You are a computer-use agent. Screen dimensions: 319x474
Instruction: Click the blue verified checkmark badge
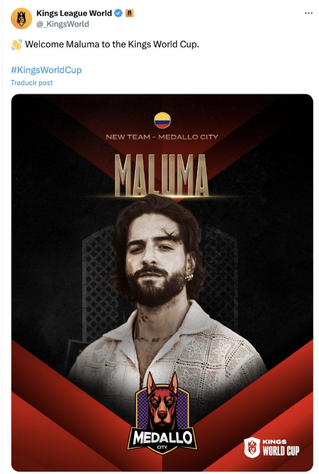pos(118,13)
